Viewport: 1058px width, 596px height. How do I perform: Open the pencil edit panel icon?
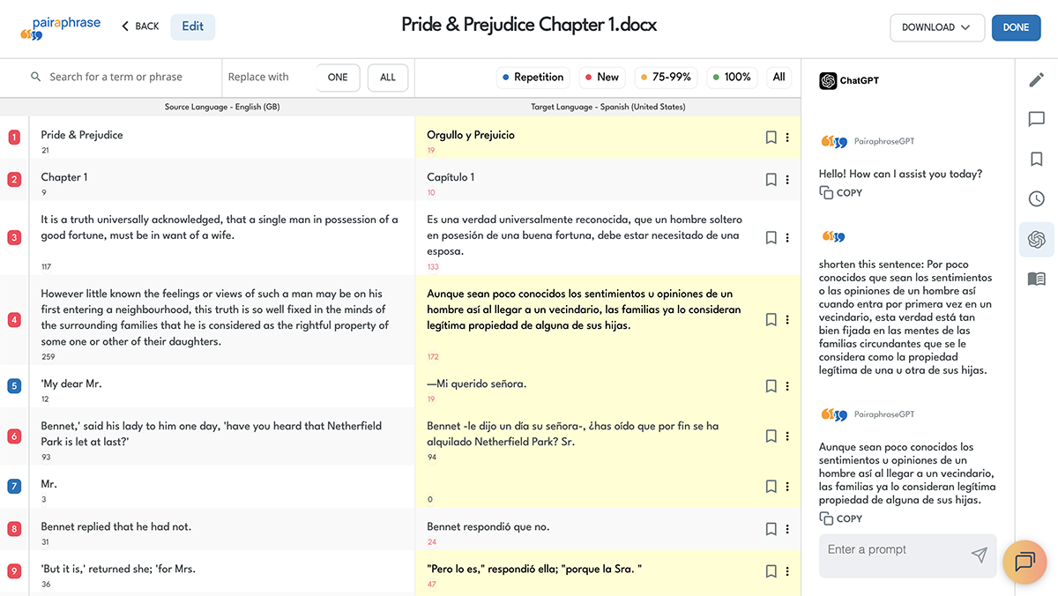pos(1037,80)
